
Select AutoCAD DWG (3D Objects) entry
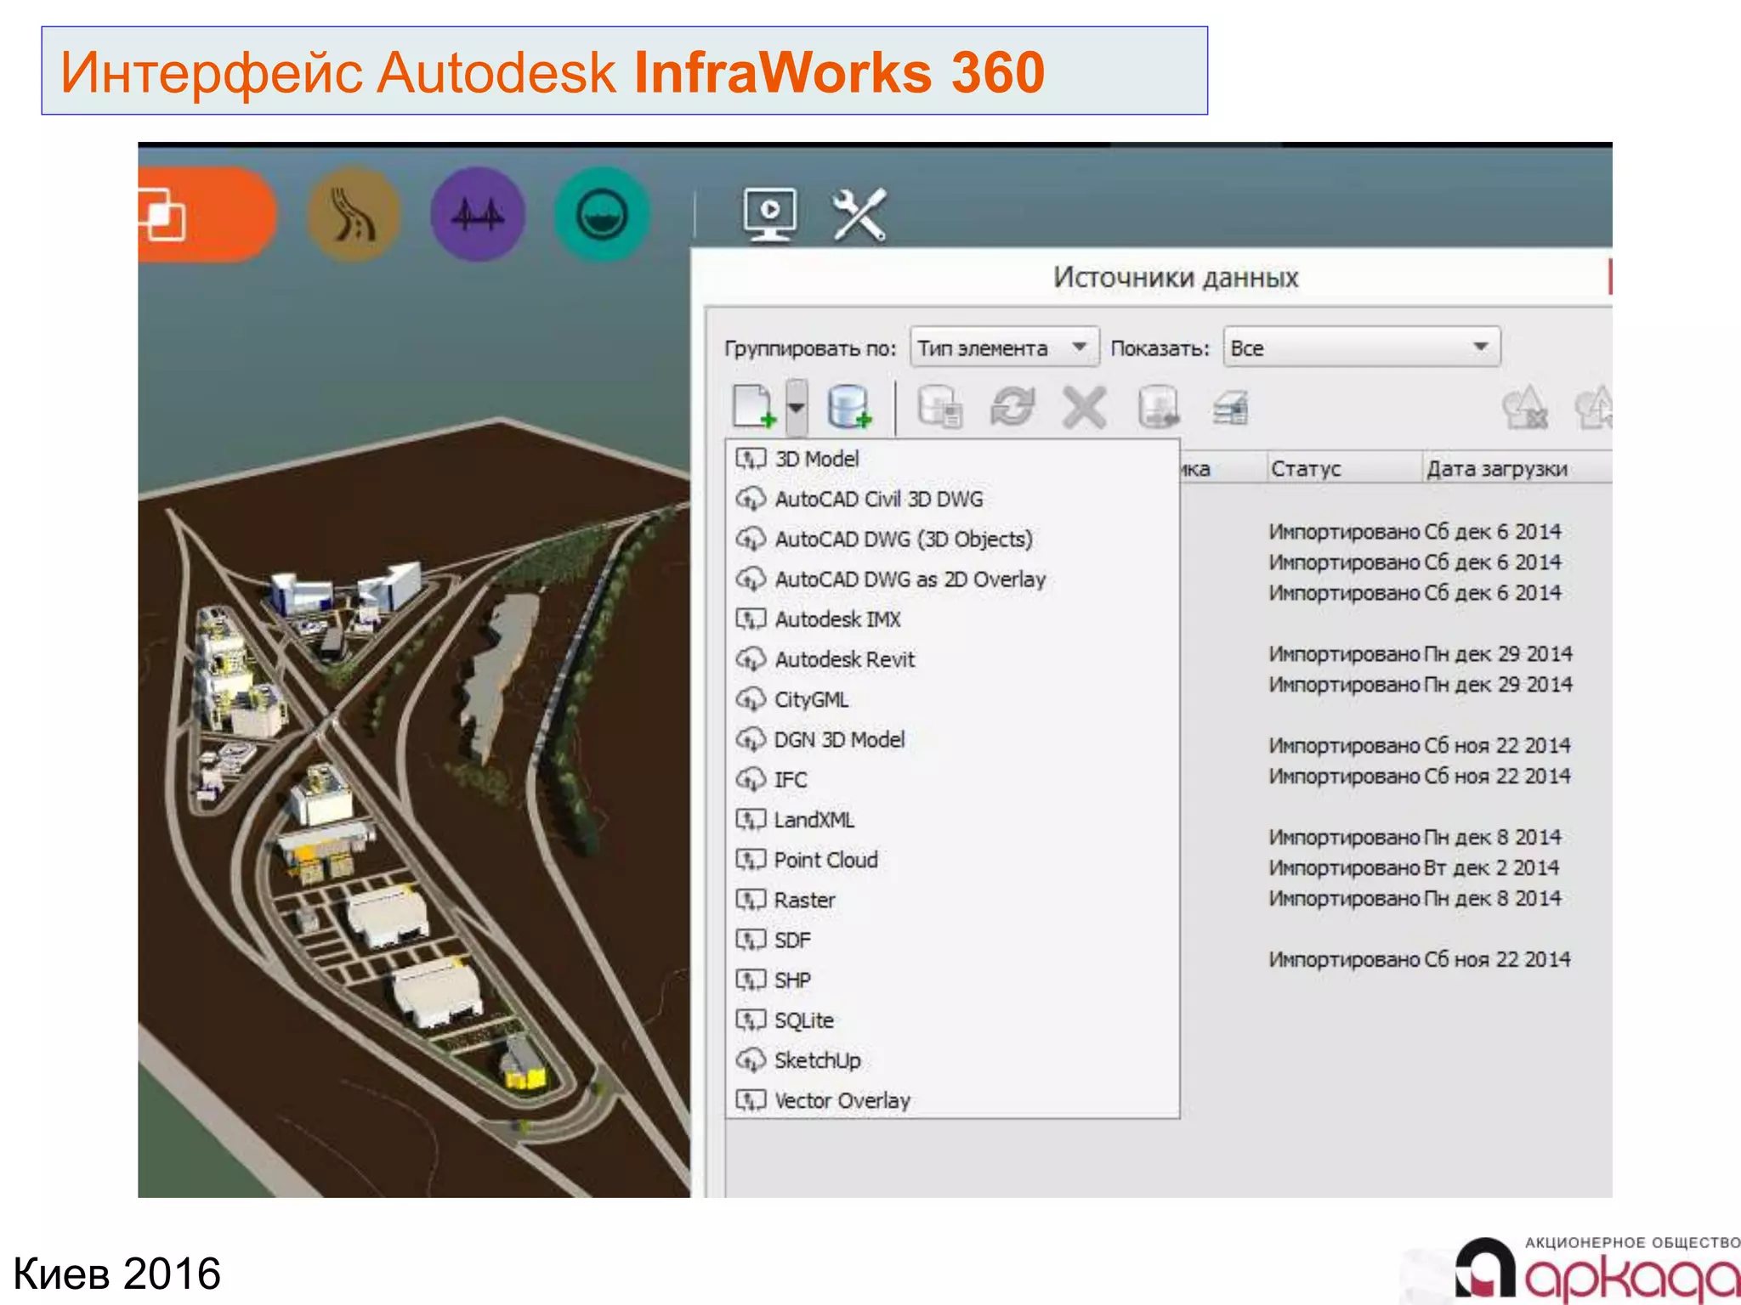[x=952, y=539]
